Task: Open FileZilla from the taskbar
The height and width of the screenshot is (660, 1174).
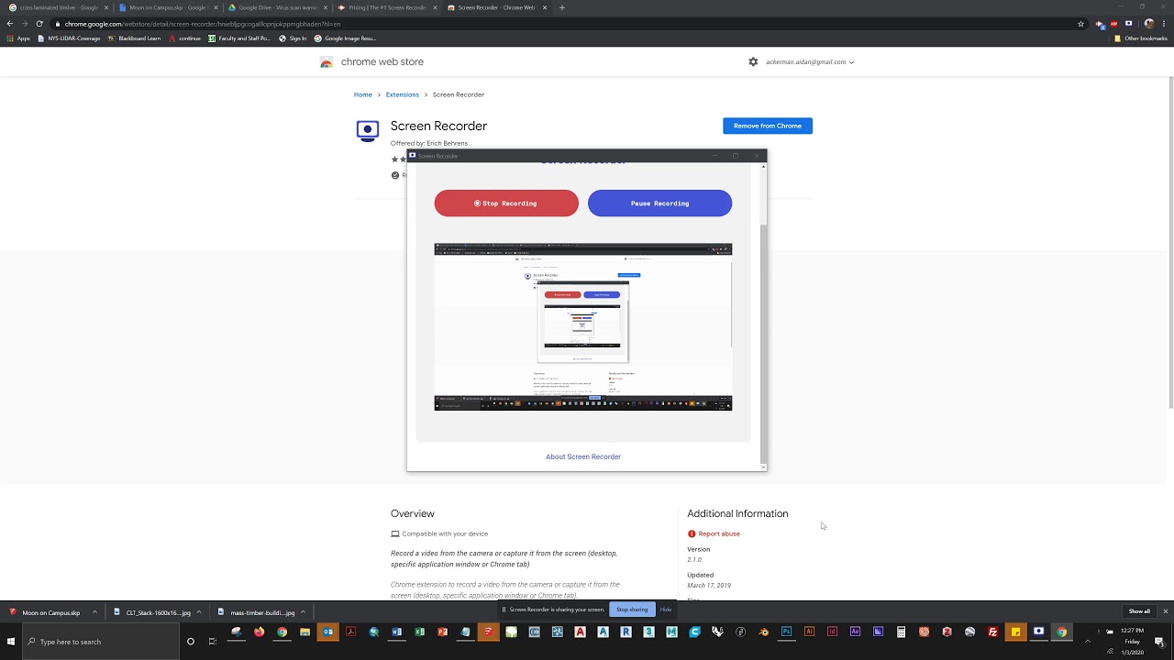Action: 992,632
